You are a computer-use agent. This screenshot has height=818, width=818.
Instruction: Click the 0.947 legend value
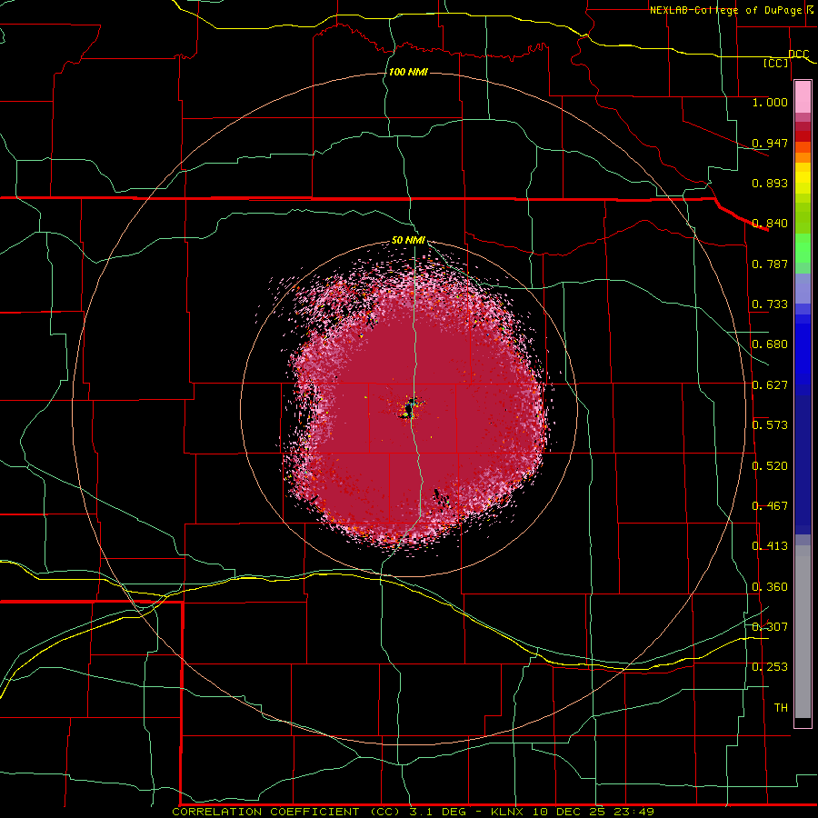click(770, 143)
